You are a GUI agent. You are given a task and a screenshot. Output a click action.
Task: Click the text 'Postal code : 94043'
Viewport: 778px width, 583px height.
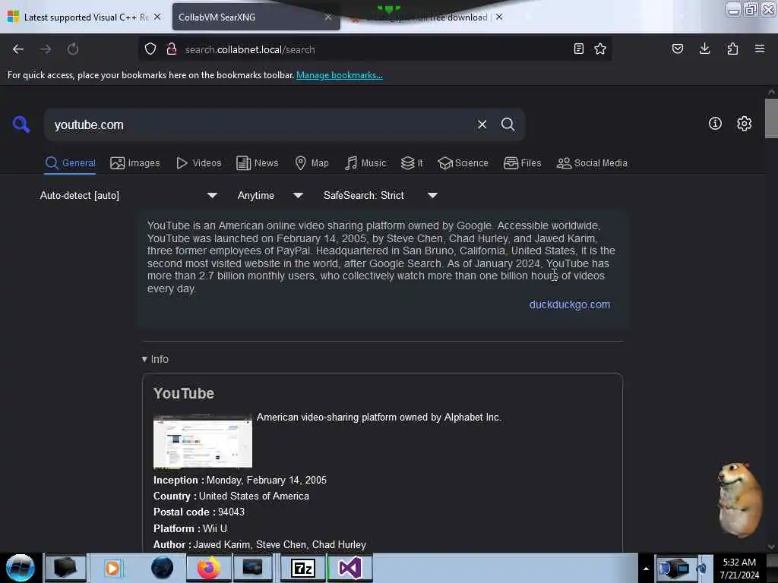tap(199, 512)
